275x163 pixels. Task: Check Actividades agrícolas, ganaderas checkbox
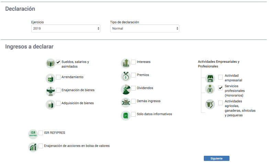[x=220, y=103]
